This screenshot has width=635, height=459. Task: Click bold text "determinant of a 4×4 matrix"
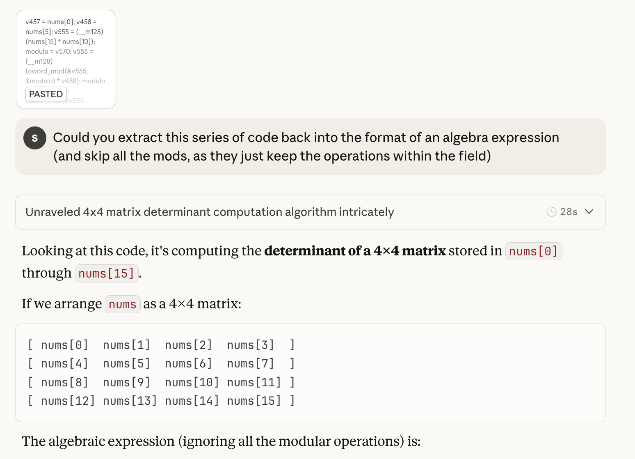point(354,251)
